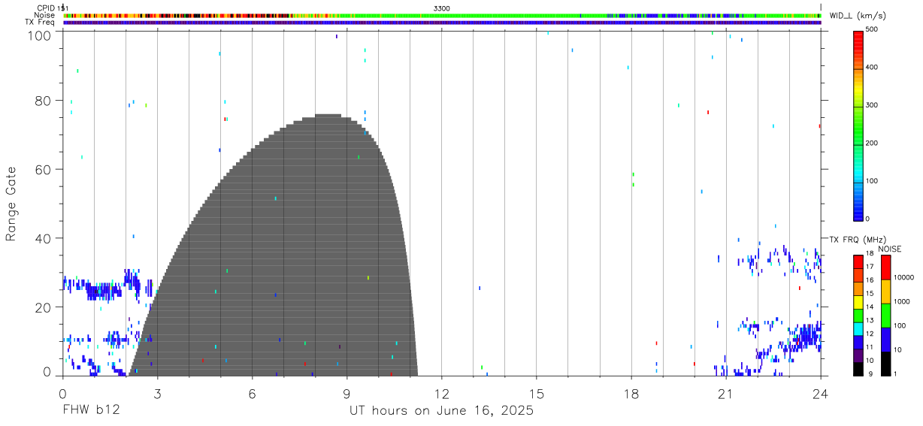923x426 pixels.
Task: Click the y-axis tick label '60'
Action: click(44, 170)
